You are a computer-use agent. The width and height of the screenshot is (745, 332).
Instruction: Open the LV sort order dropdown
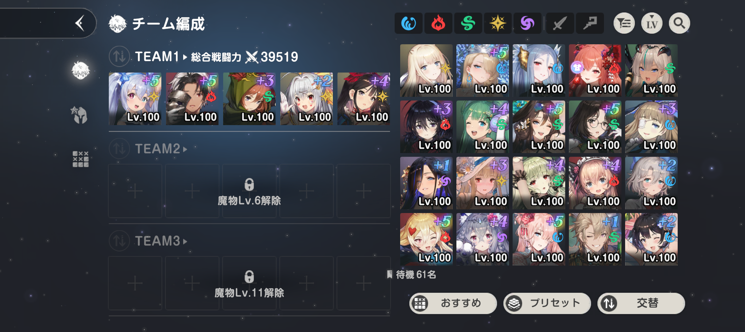(x=652, y=23)
